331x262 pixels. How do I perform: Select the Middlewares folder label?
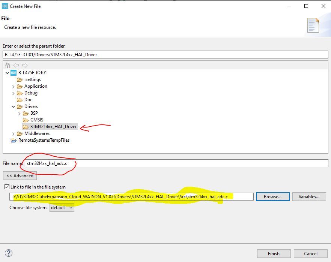37,133
